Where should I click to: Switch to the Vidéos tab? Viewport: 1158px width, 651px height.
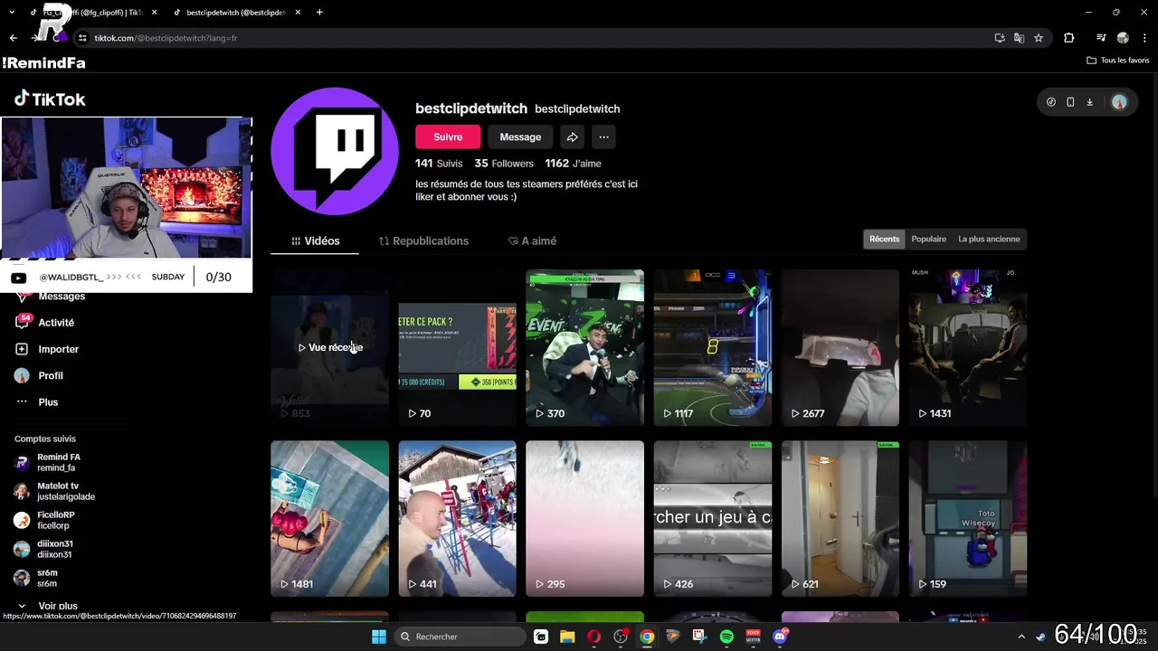coord(315,241)
